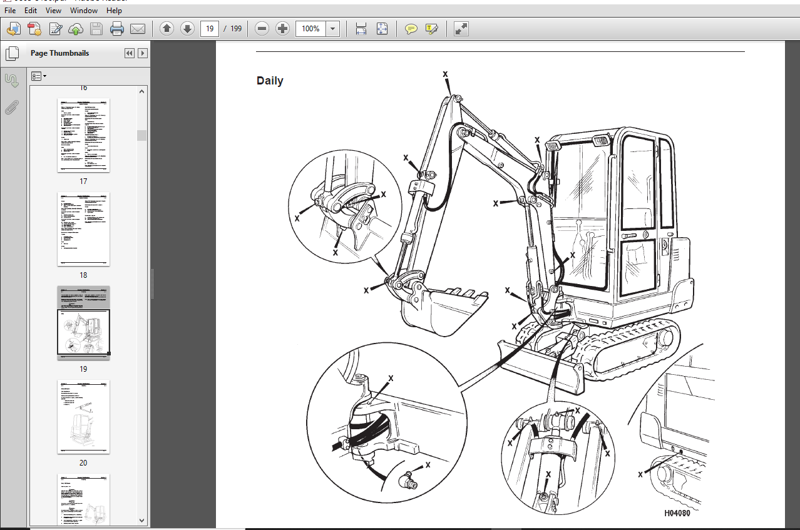
Task: Select the page 18 thumbnail
Action: tap(83, 229)
